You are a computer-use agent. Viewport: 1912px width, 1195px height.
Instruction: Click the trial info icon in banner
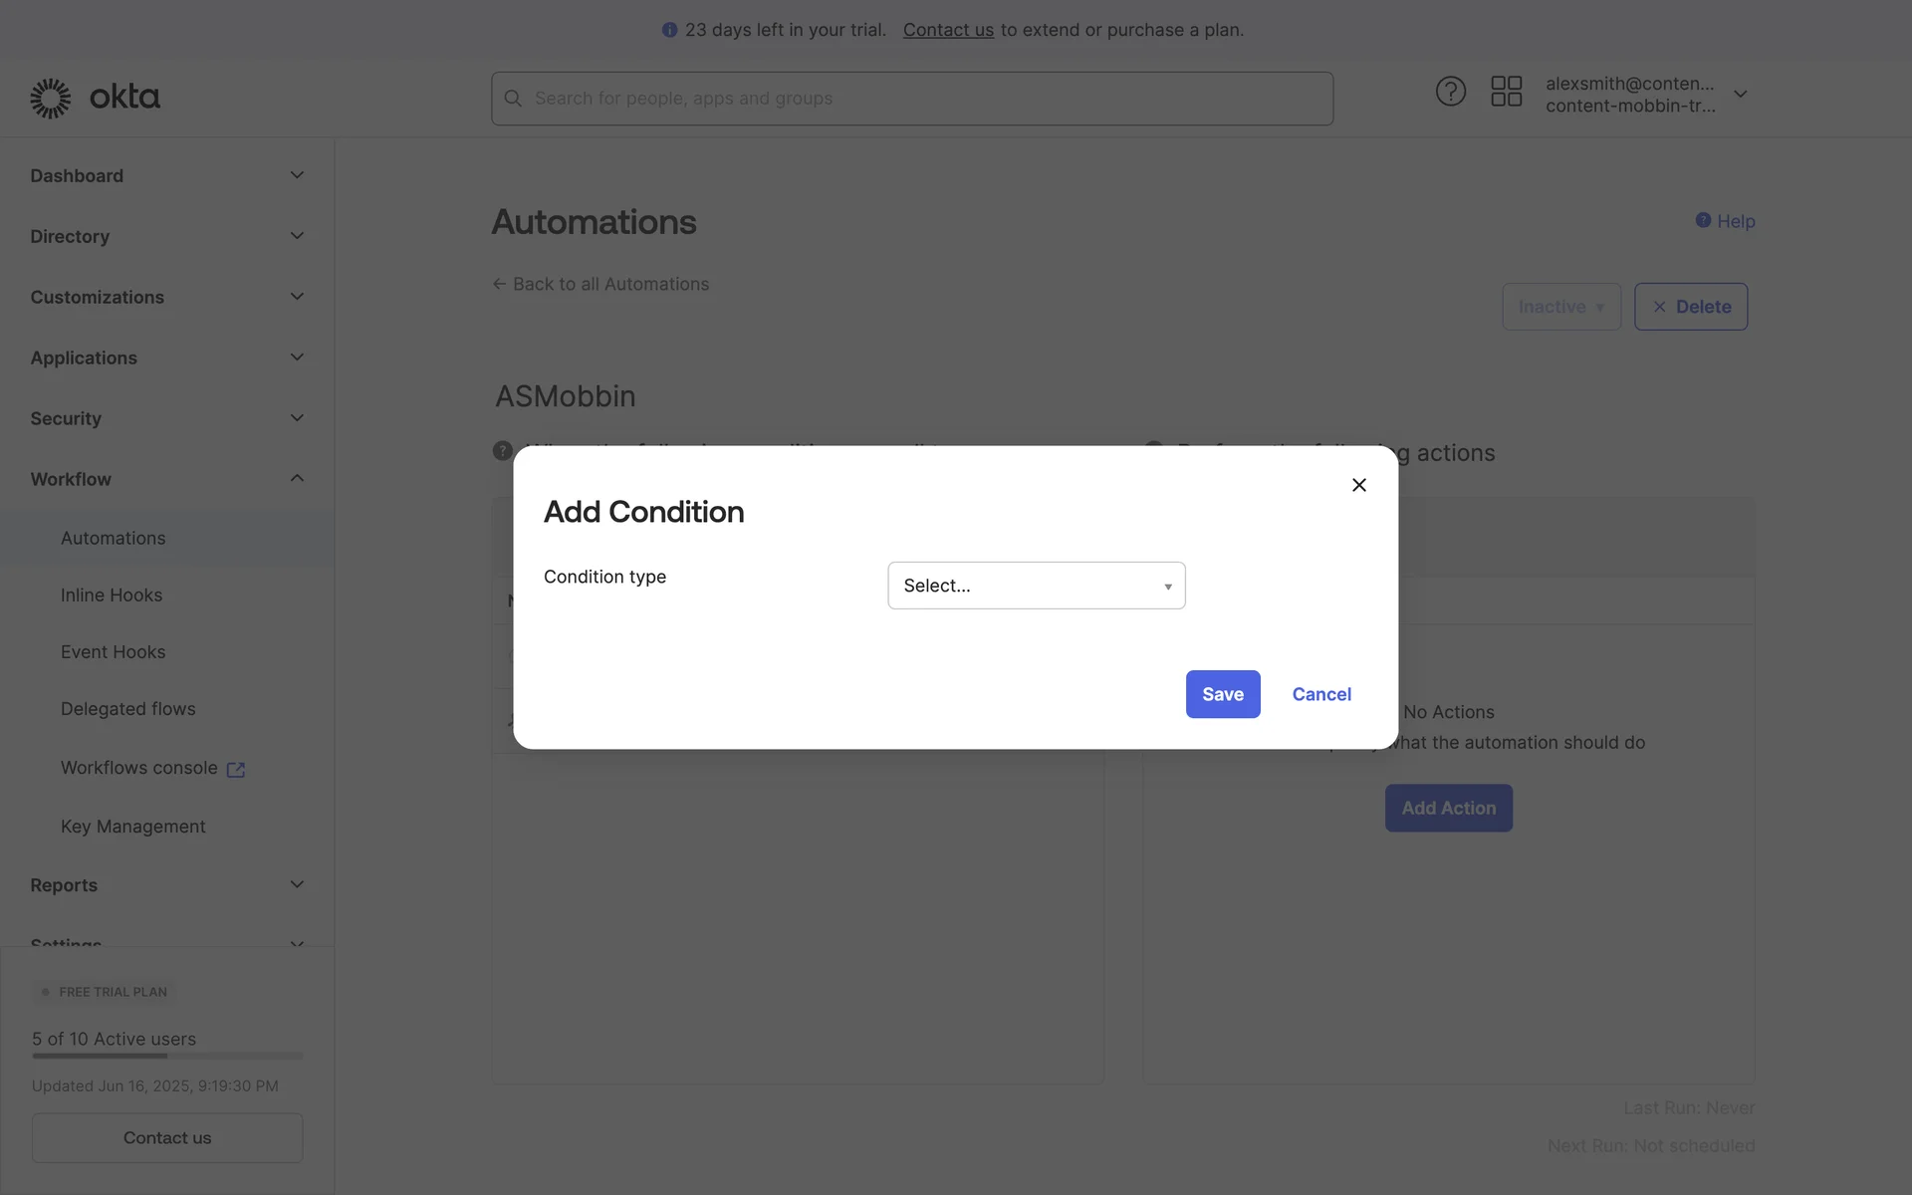pos(669,30)
